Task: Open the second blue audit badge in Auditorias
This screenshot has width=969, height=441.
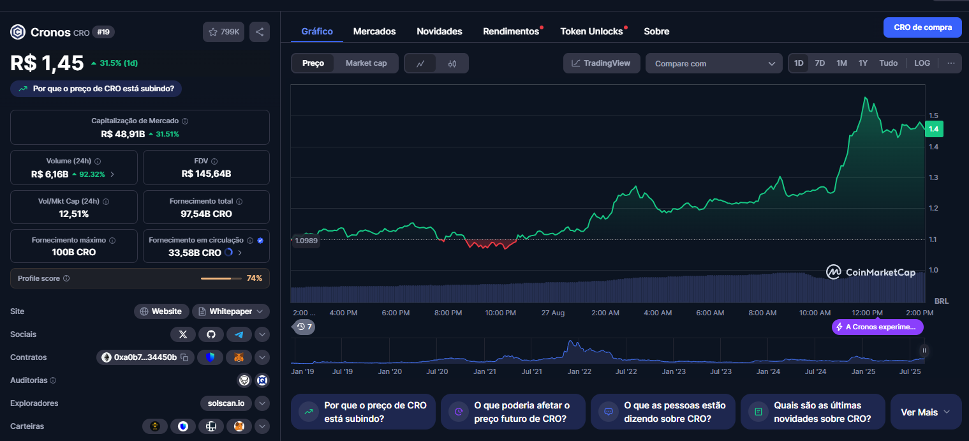Action: pos(262,380)
